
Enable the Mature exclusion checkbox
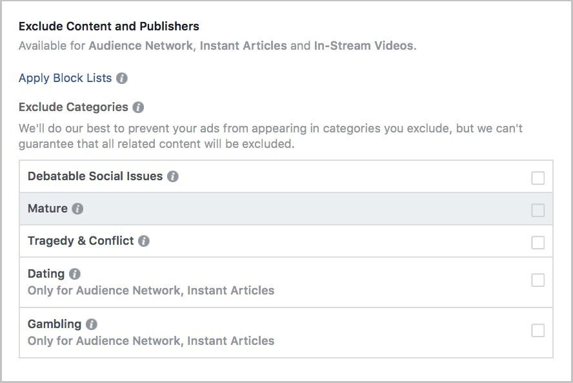[x=538, y=210]
